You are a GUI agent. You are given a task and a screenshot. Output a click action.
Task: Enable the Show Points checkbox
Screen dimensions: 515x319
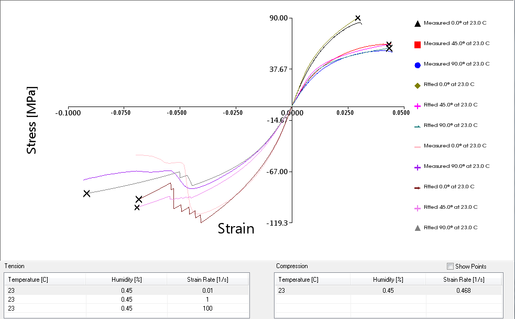click(x=450, y=266)
